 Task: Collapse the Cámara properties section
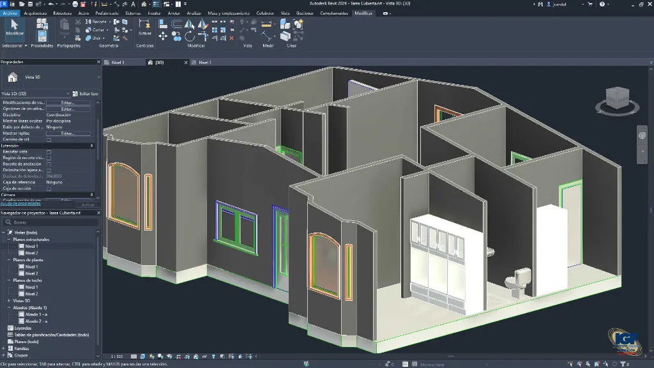click(x=92, y=195)
